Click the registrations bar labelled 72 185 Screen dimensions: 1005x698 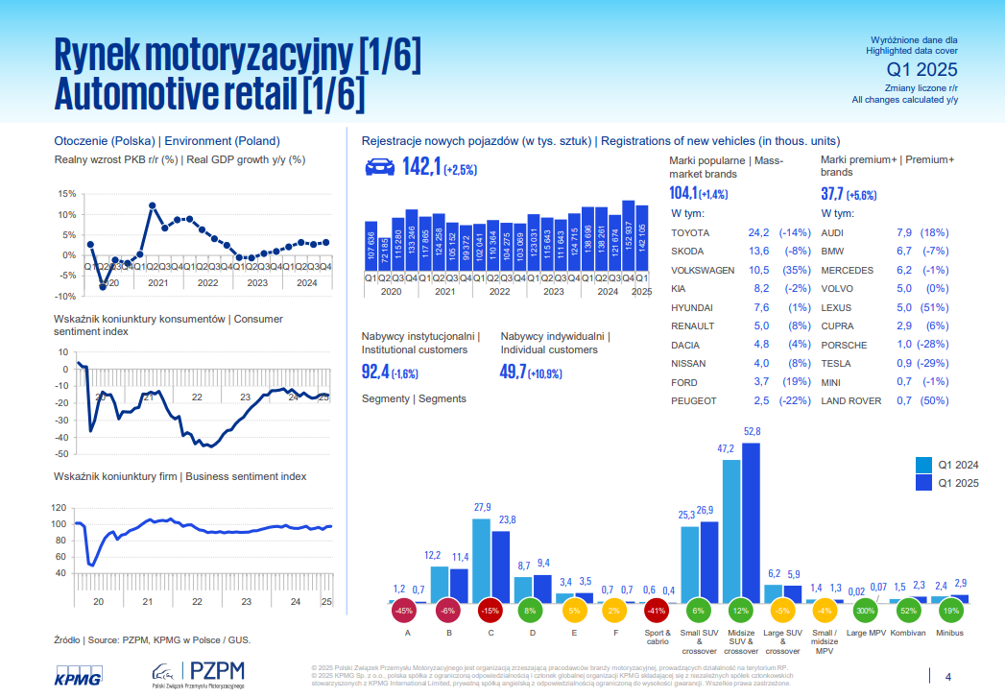[385, 254]
